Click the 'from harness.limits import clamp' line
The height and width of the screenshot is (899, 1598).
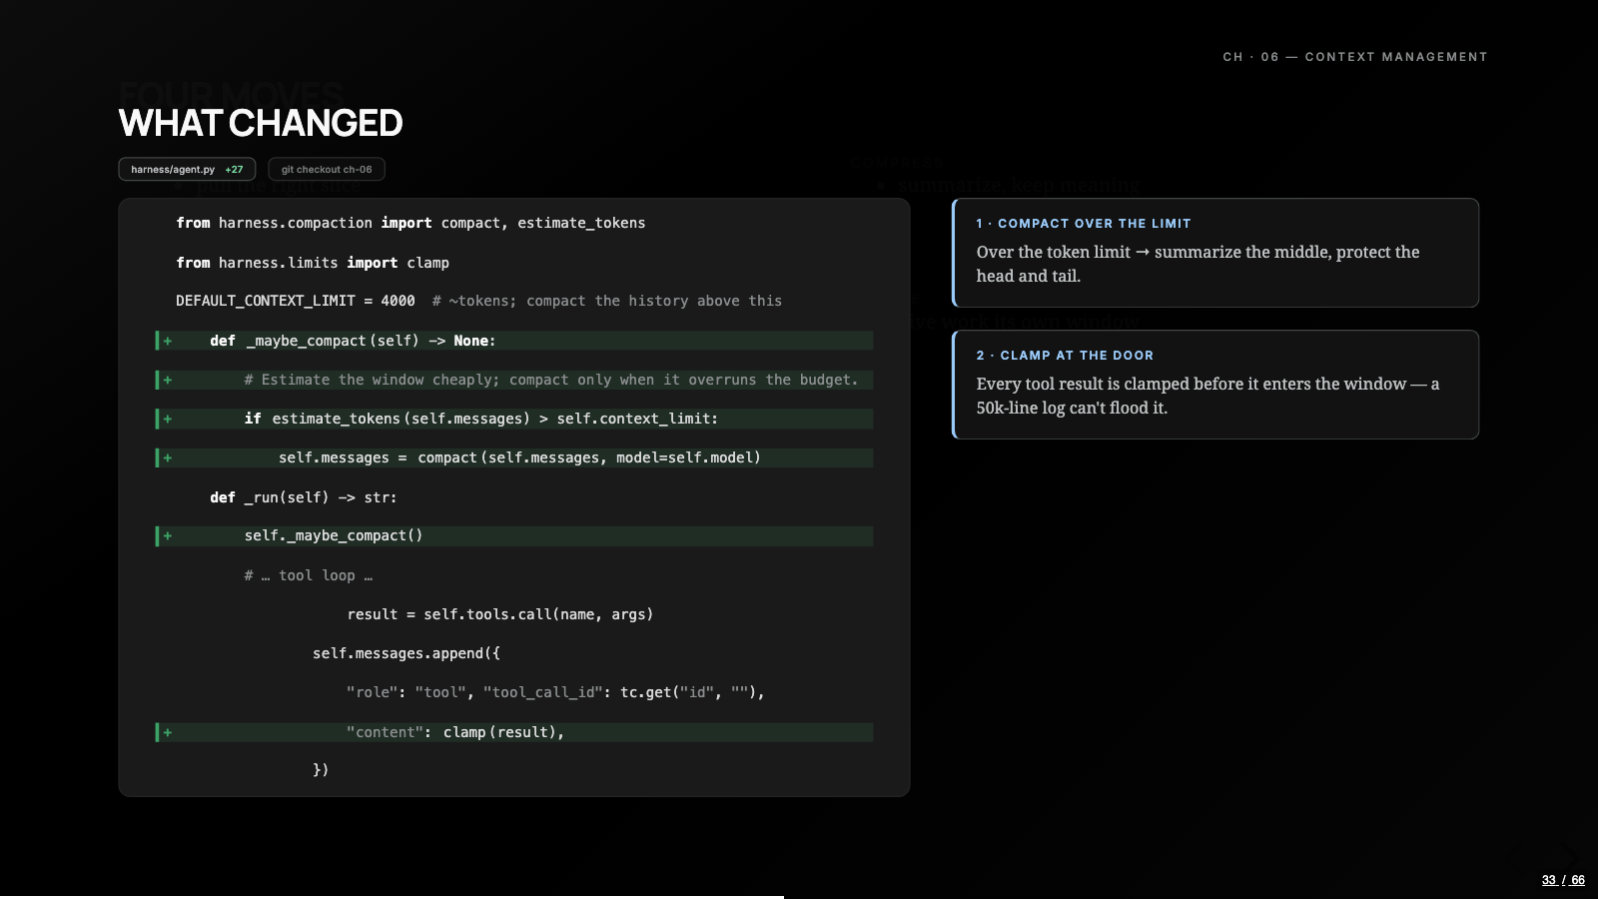pyautogui.click(x=313, y=263)
